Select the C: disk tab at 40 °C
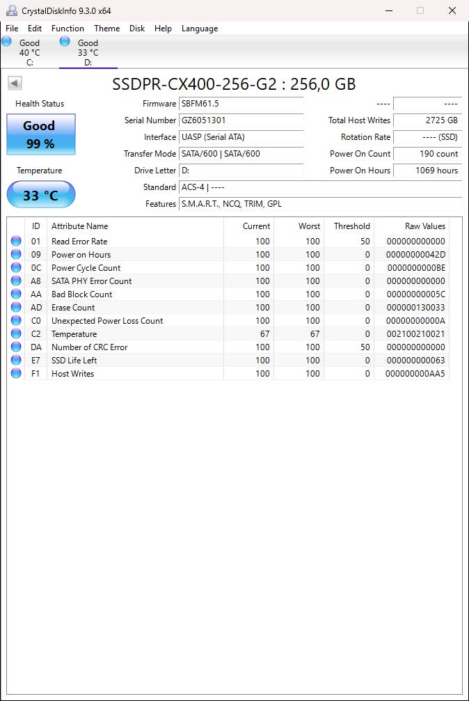 click(x=29, y=52)
